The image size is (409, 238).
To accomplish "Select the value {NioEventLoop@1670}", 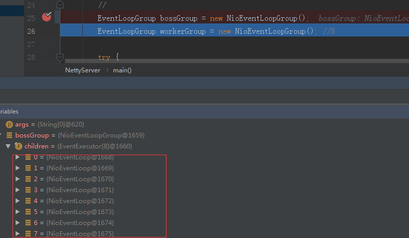I will point(80,179).
